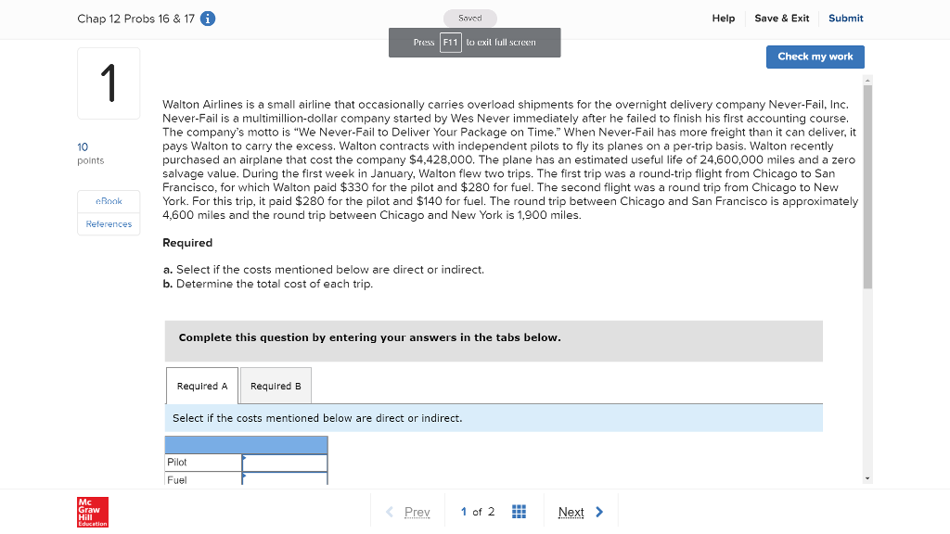Screen dimensions: 950x534
Task: Open the eBook resource
Action: point(108,200)
